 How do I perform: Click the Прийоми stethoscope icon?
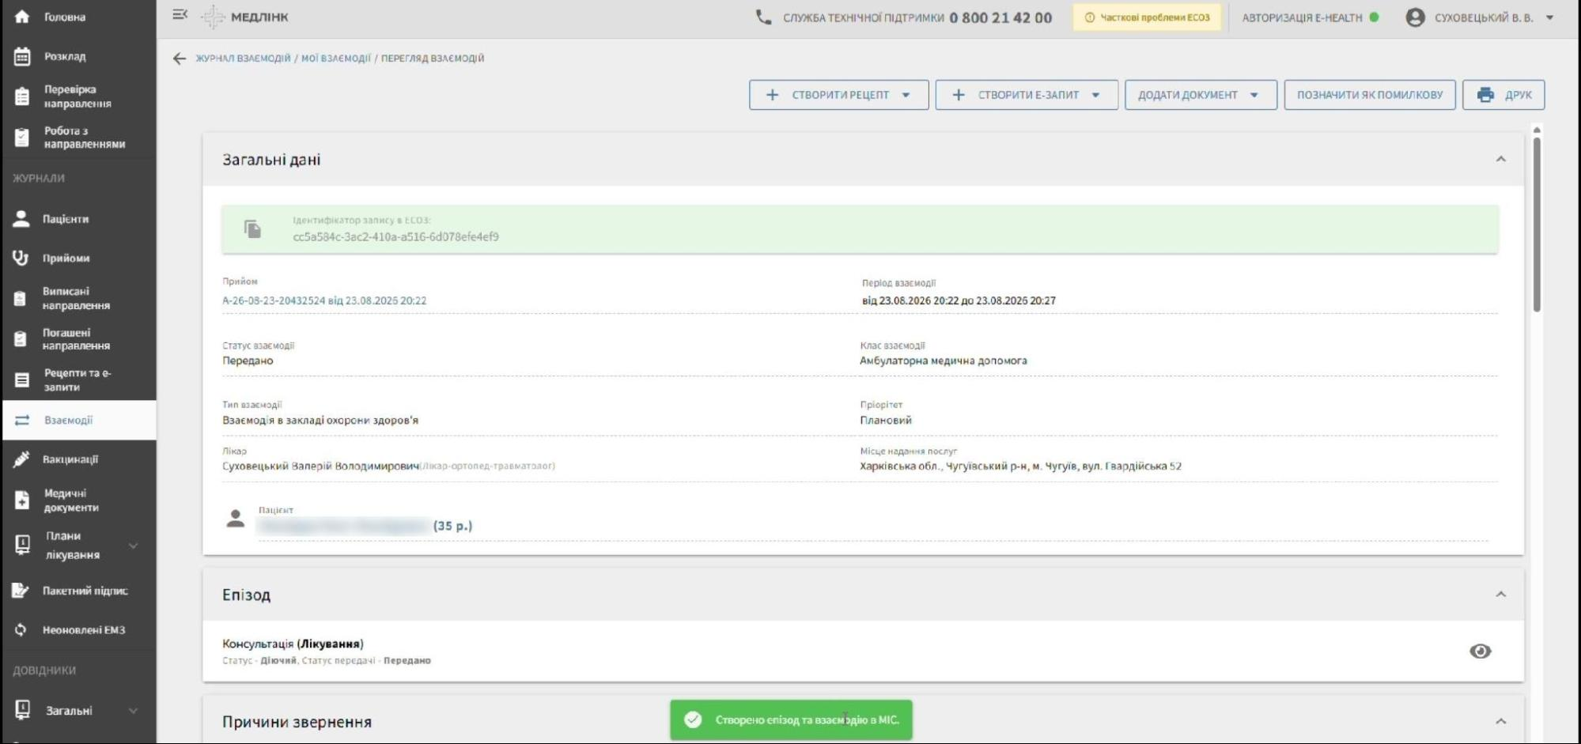(21, 259)
